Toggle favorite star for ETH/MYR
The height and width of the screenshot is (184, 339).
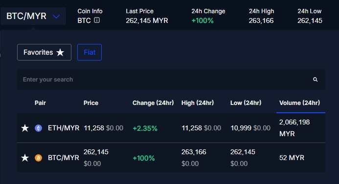(25, 128)
